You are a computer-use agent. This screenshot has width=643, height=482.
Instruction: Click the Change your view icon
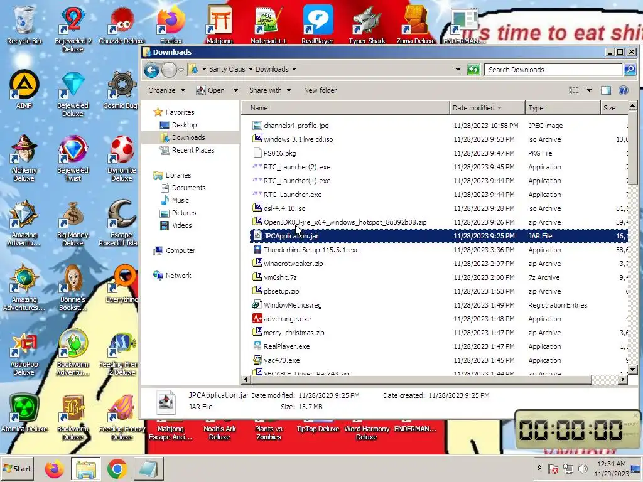pyautogui.click(x=574, y=90)
